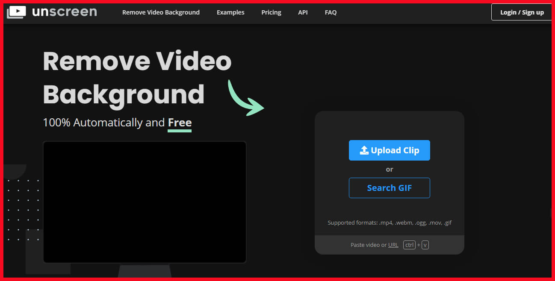
Task: Open Remove Video Background menu item
Action: click(x=161, y=12)
